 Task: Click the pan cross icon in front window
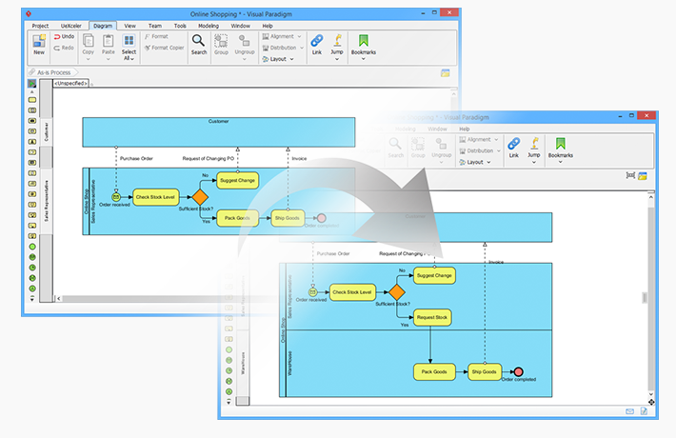[x=651, y=402]
